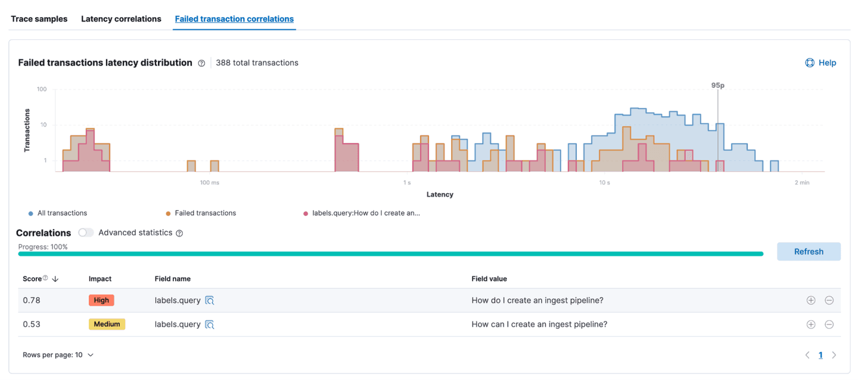Click the minus exclude icon in the Medium impact row
The width and height of the screenshot is (858, 381).
point(829,324)
